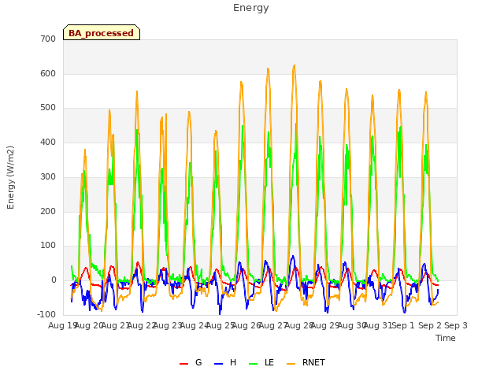Click the BA_processed label box
This screenshot has height=378, width=504.
[102, 32]
